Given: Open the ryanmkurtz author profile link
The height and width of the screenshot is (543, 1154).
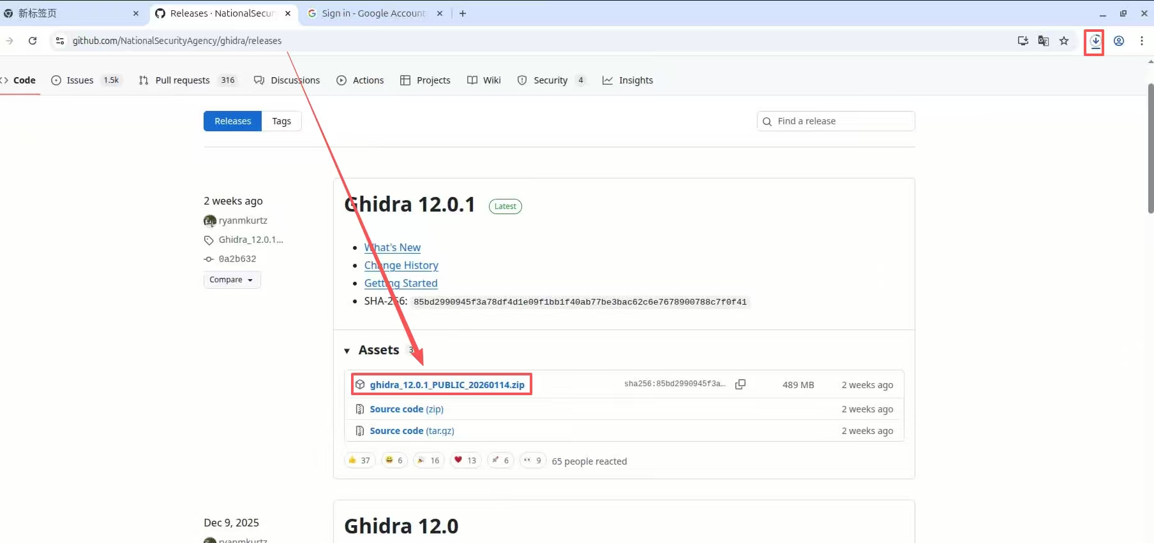Looking at the screenshot, I should [x=243, y=221].
